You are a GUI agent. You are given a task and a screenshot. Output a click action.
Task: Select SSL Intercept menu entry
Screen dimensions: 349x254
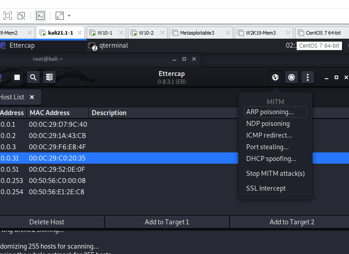275,188
